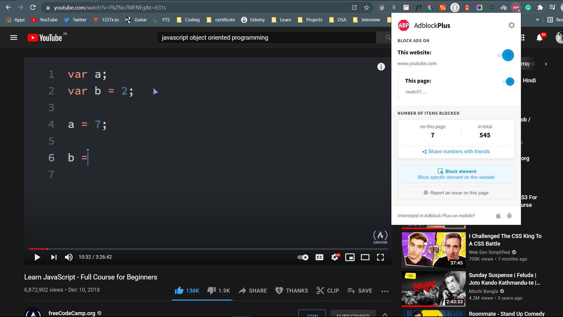Click the video info card icon
The height and width of the screenshot is (317, 563).
381,67
